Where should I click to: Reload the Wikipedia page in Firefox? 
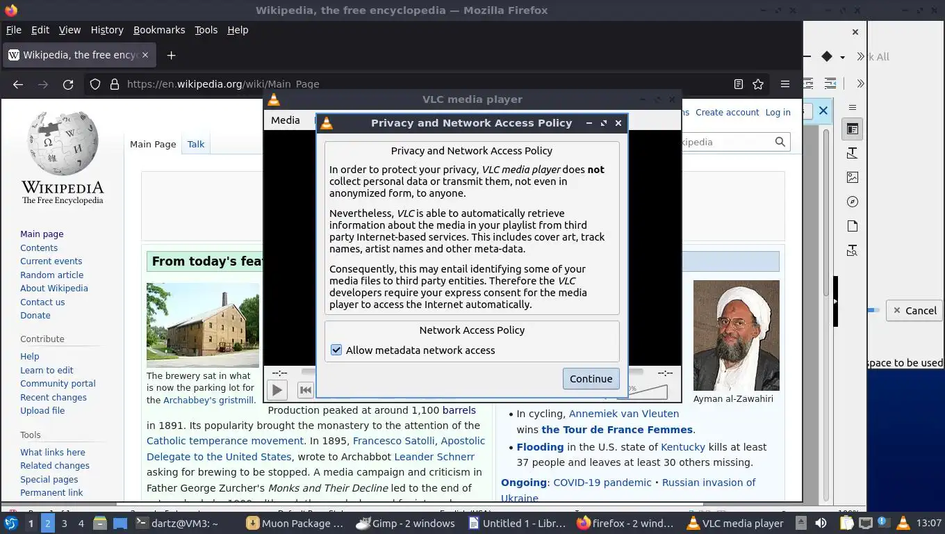tap(68, 84)
